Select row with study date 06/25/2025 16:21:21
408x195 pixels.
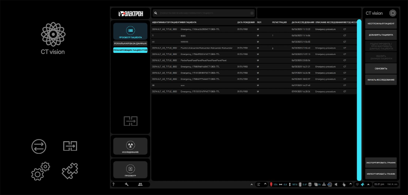pos(254,66)
